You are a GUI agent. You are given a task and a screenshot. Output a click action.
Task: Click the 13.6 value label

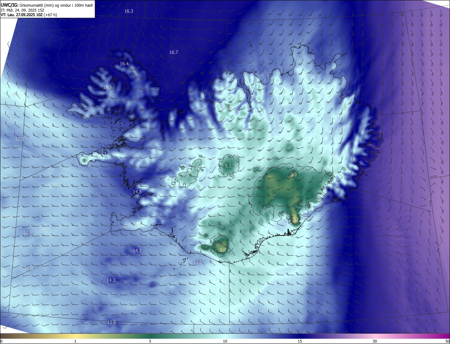(111, 323)
